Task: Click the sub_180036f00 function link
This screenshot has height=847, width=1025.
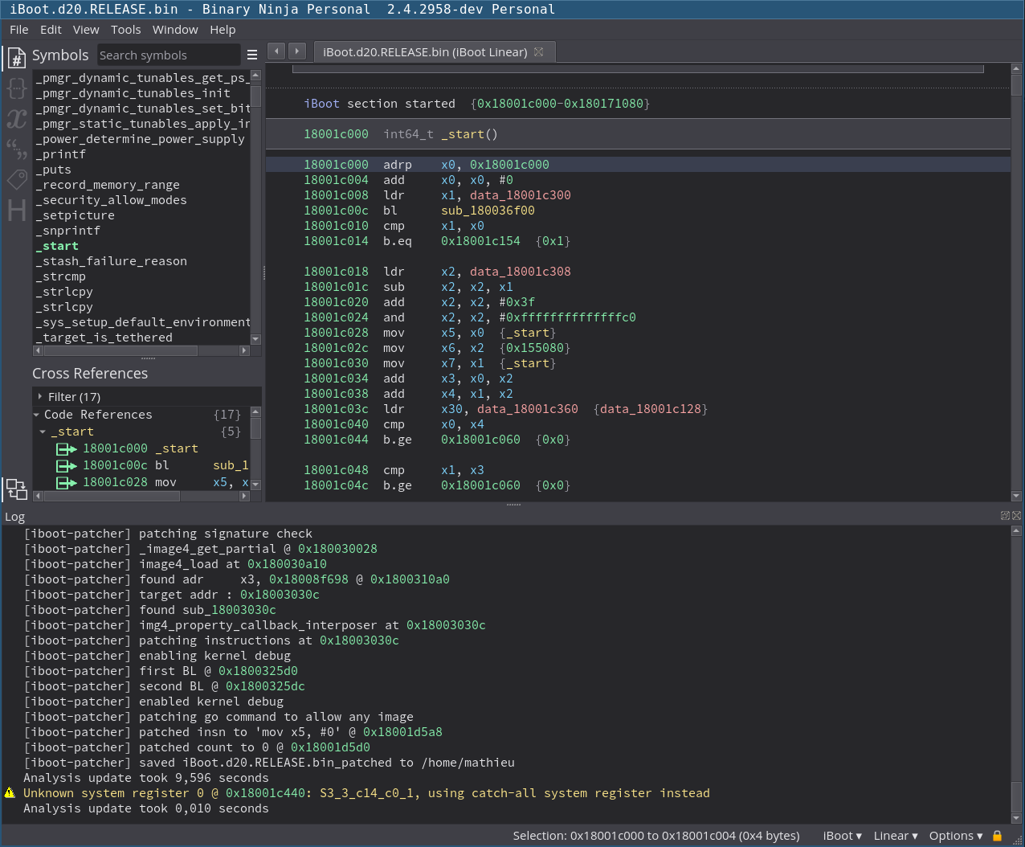Action: pyautogui.click(x=488, y=211)
